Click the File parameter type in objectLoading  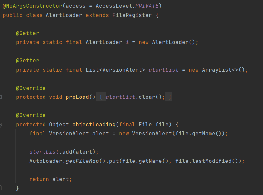tap(145, 125)
